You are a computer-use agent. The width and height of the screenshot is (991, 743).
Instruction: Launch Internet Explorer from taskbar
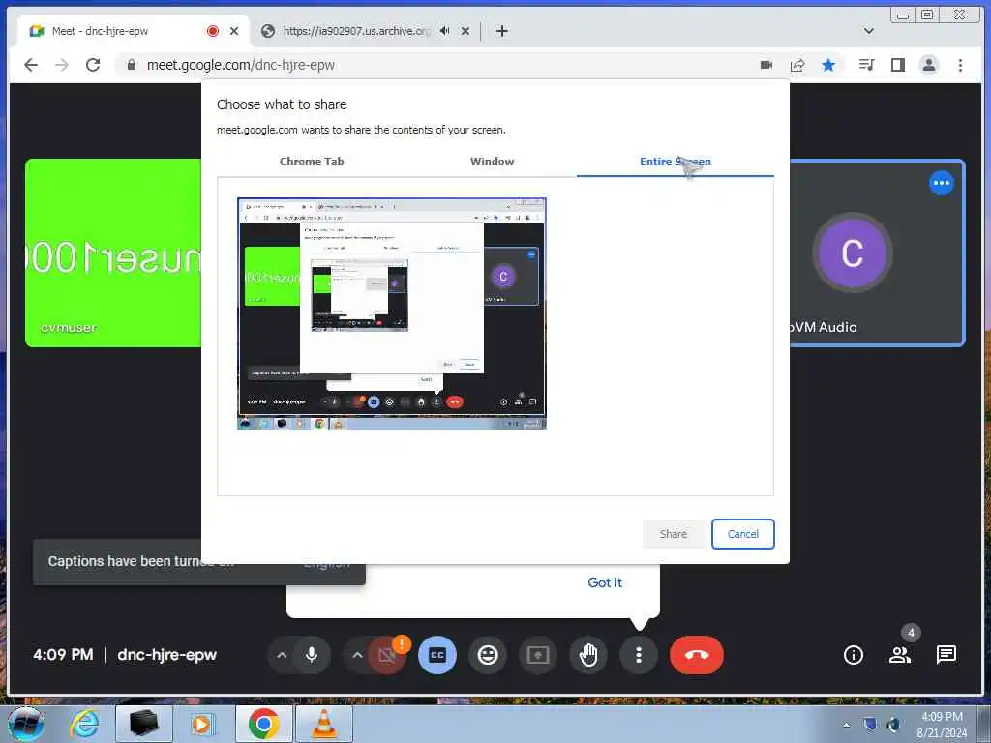pos(85,724)
